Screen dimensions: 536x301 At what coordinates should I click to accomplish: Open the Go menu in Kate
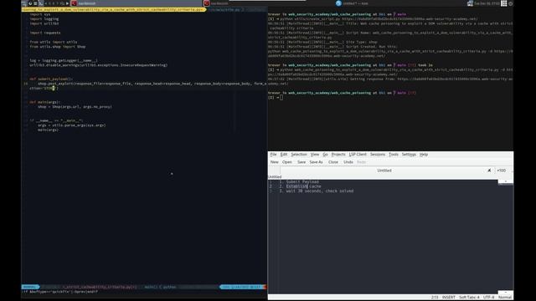coord(325,155)
